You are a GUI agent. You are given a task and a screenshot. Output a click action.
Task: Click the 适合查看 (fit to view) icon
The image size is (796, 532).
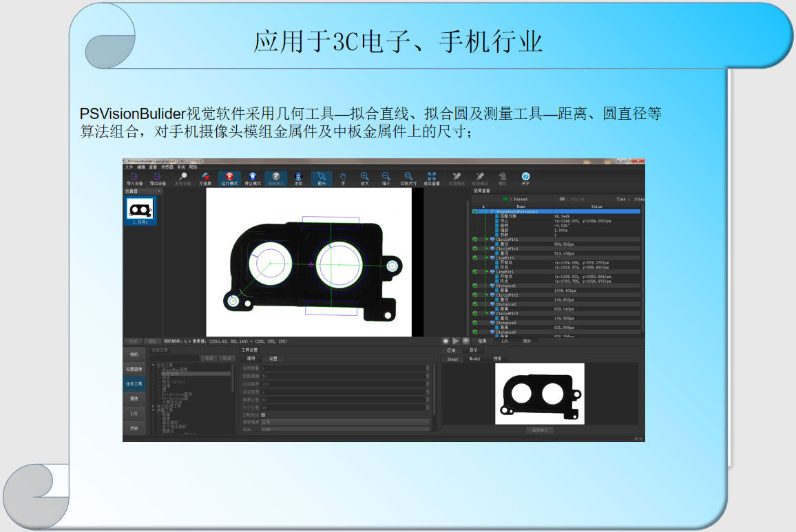[x=432, y=179]
